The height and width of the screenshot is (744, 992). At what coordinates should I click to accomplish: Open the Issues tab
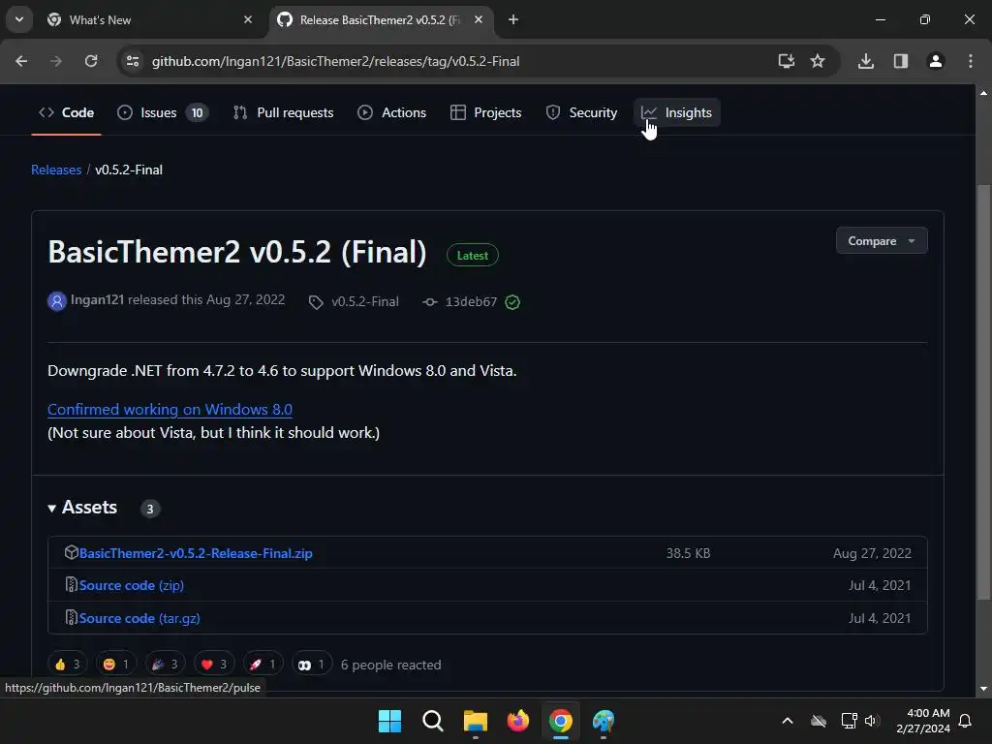(x=163, y=112)
